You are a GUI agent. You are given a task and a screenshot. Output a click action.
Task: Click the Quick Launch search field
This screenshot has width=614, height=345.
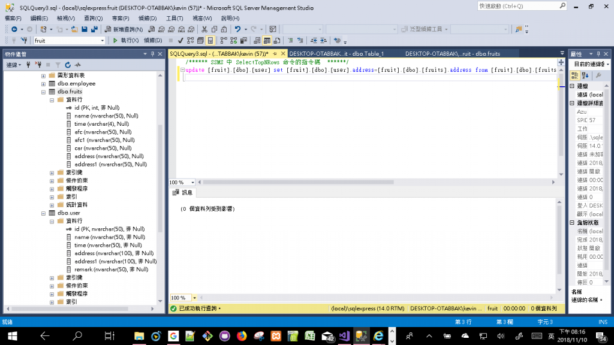[522, 6]
